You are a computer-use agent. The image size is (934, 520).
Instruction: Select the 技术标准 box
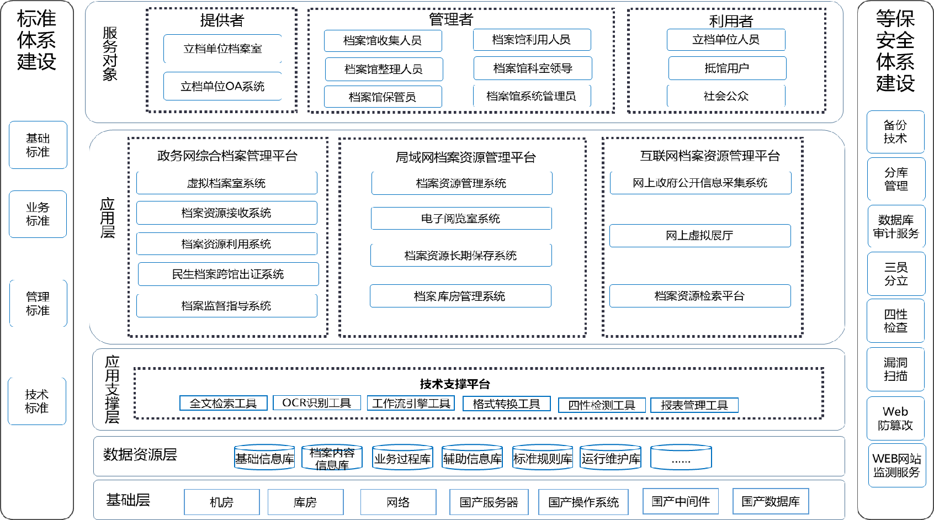[x=37, y=401]
